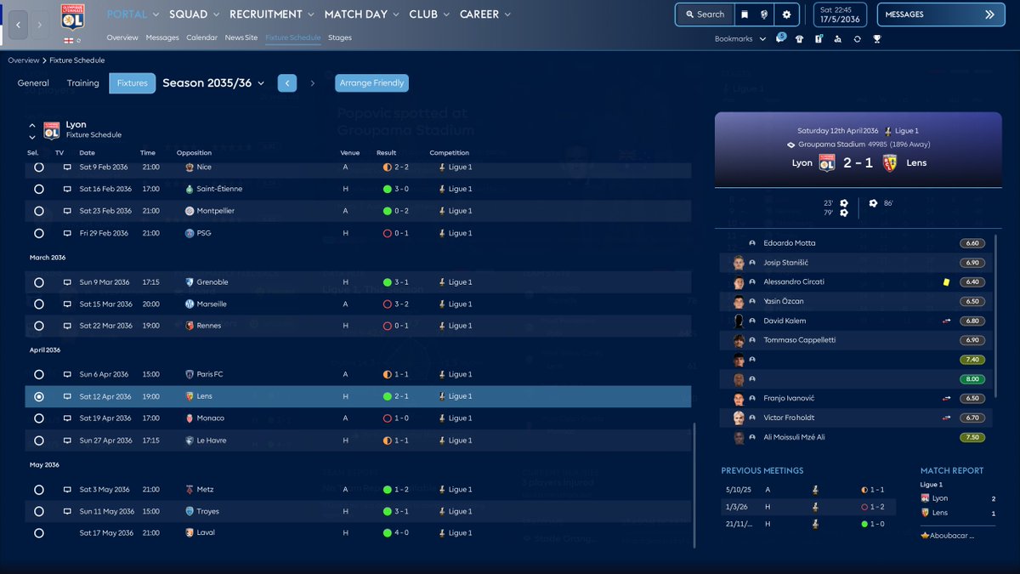Click the 86' Lens goal ball icon

[x=873, y=203]
